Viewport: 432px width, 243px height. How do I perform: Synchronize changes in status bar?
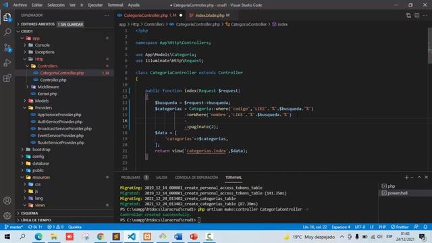click(x=35, y=227)
